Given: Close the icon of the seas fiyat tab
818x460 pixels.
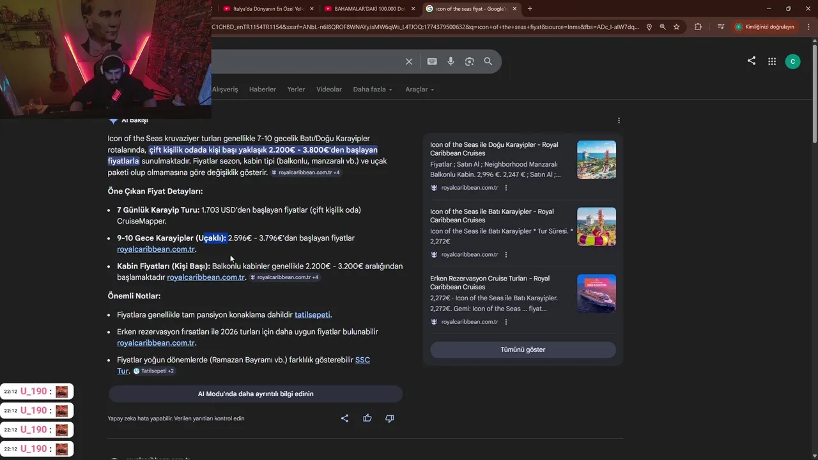Looking at the screenshot, I should point(514,8).
